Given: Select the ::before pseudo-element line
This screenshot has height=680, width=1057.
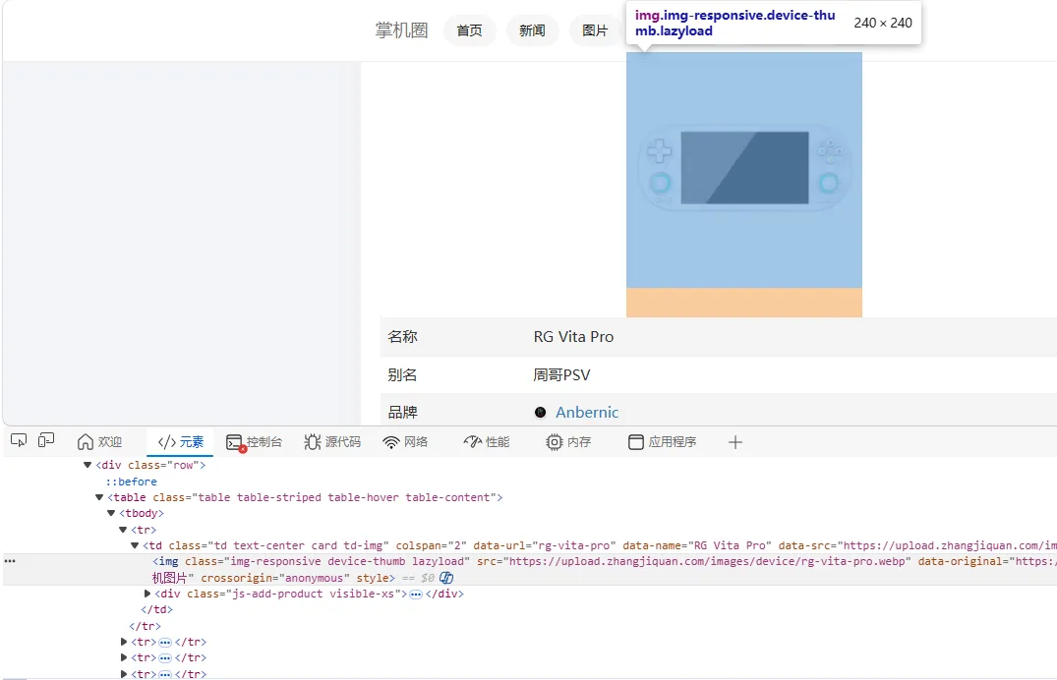Looking at the screenshot, I should pyautogui.click(x=132, y=482).
